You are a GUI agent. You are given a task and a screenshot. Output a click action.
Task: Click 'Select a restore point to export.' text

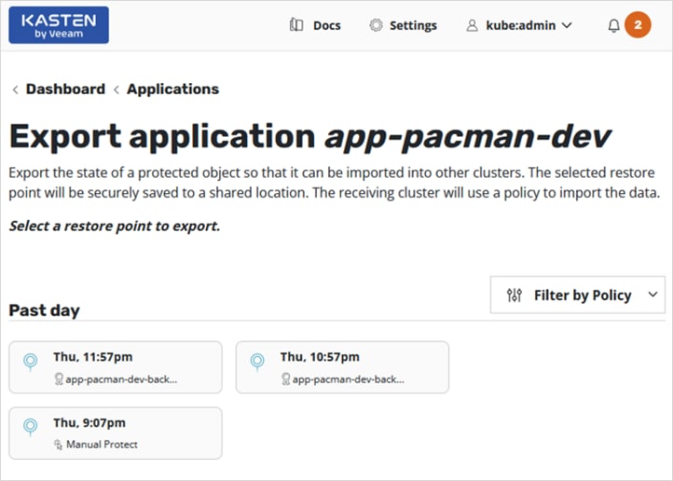tap(115, 226)
